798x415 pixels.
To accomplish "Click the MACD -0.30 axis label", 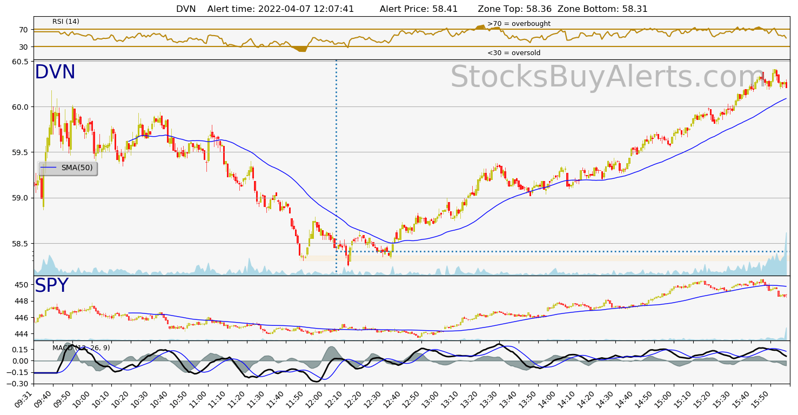I will click(18, 384).
